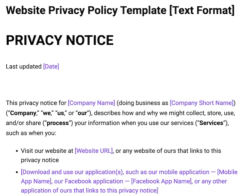Click the bullet before "Visit our website"
Image resolution: width=247 pixels, height=196 pixels.
17,151
